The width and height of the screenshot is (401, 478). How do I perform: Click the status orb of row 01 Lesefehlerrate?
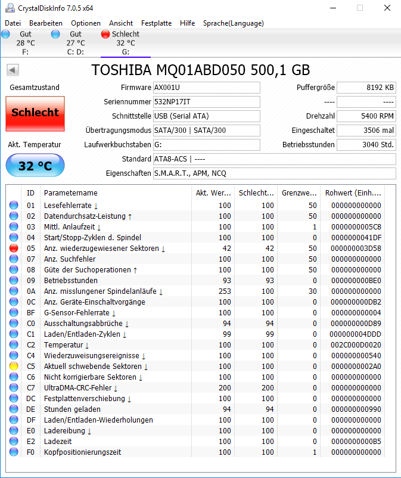pyautogui.click(x=14, y=205)
